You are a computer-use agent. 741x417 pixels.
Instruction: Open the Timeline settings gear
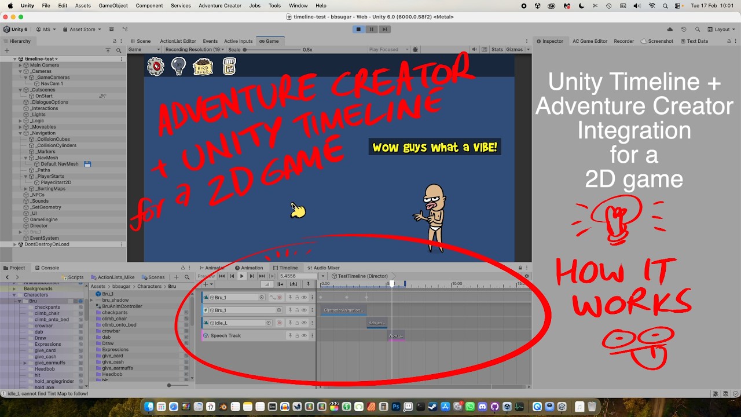click(526, 276)
